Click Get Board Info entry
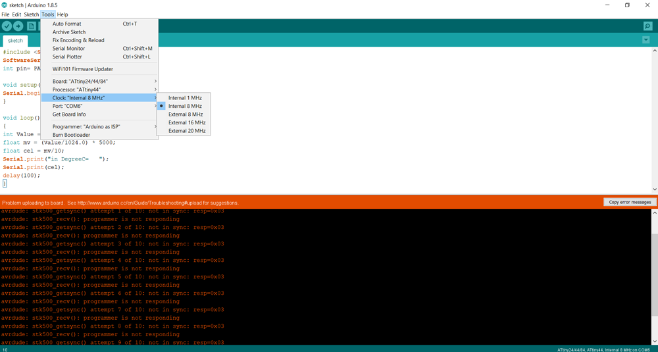Screen dimensions: 658x352 pos(99,114)
